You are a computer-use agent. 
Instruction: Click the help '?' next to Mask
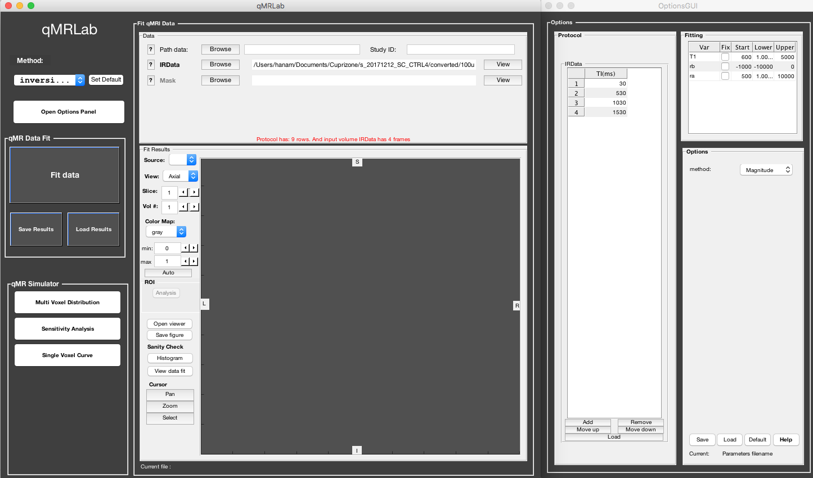[x=151, y=80]
